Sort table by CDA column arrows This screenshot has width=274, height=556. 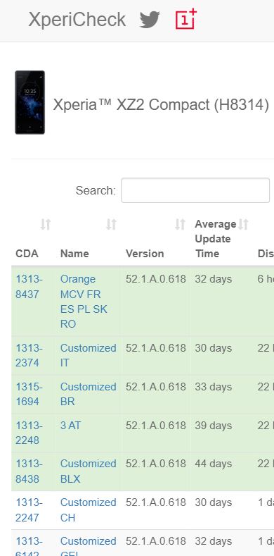pos(45,224)
